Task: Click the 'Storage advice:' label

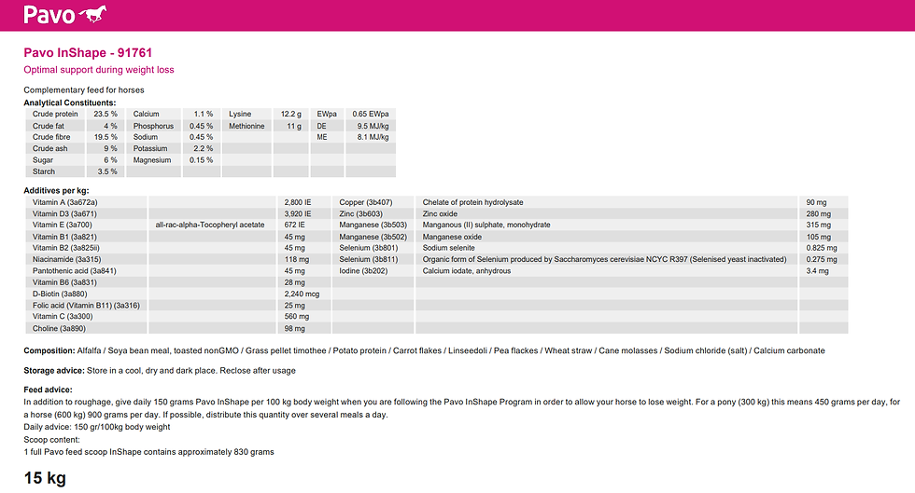Action: point(54,371)
